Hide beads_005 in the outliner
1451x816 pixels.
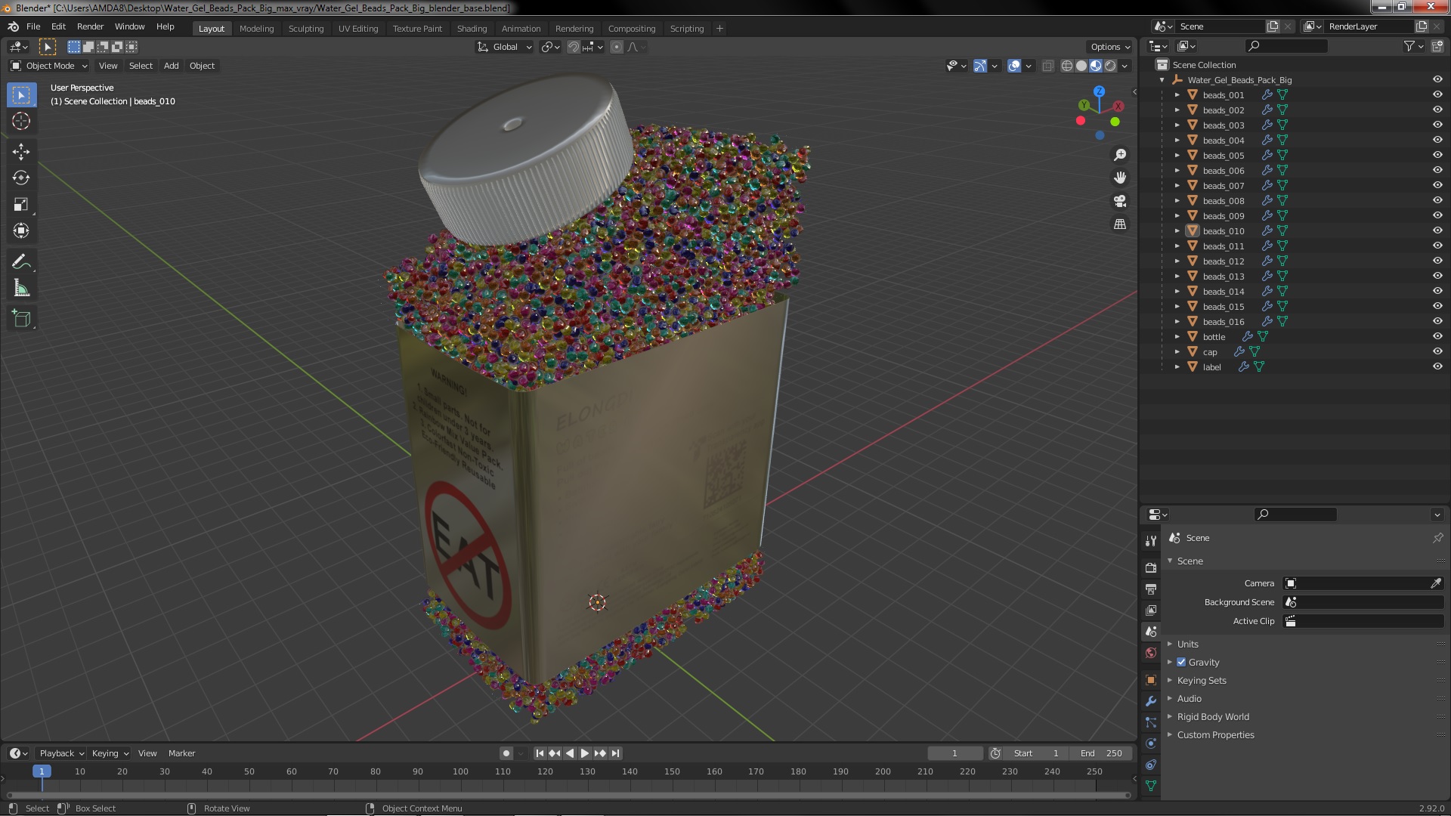pos(1437,155)
